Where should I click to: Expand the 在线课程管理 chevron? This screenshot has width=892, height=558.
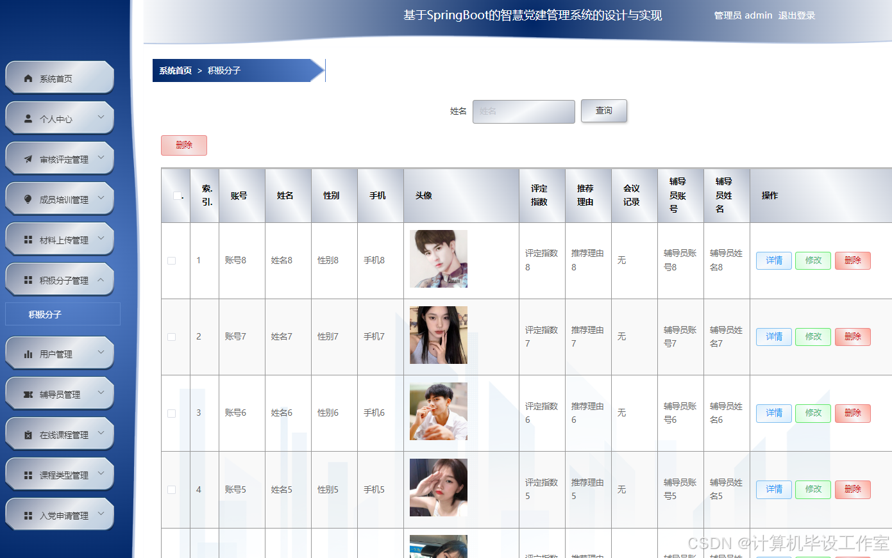click(x=101, y=433)
